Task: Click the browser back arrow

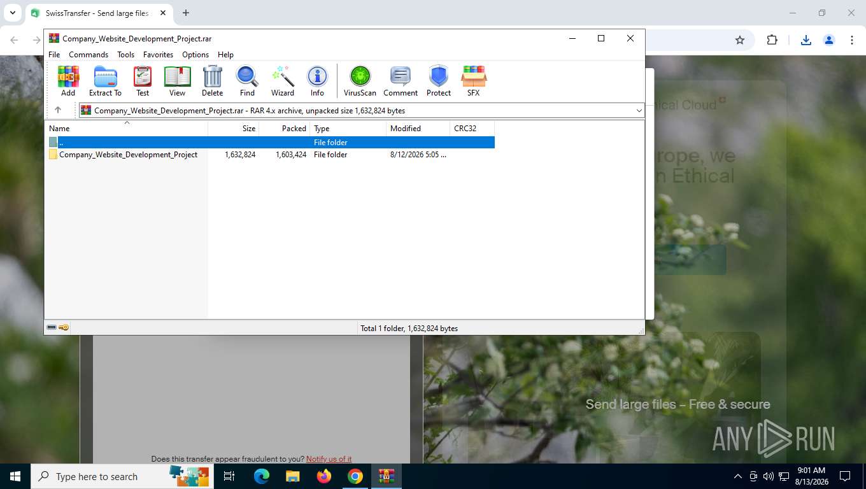Action: 15,40
